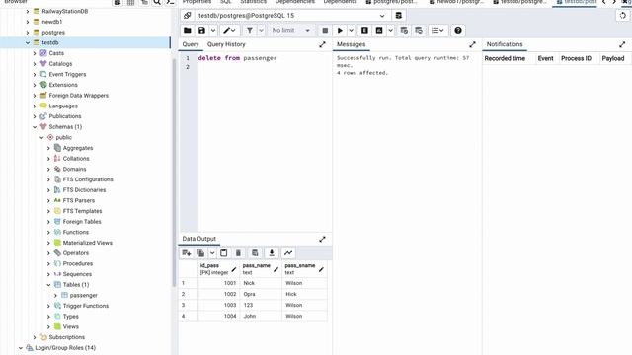Open file with the folder icon
The height and width of the screenshot is (355, 632).
tap(188, 31)
